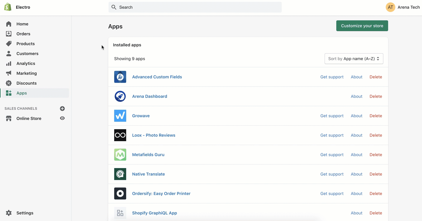
Task: Click the Growave app icon
Action: pos(120,116)
